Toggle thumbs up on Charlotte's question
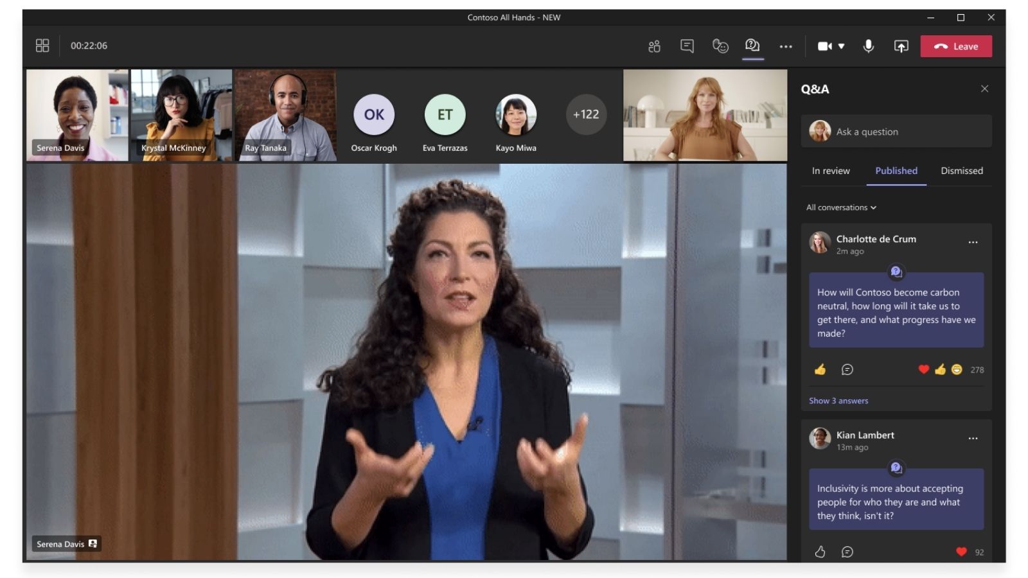Screen dimensions: 1028x578 (820, 370)
